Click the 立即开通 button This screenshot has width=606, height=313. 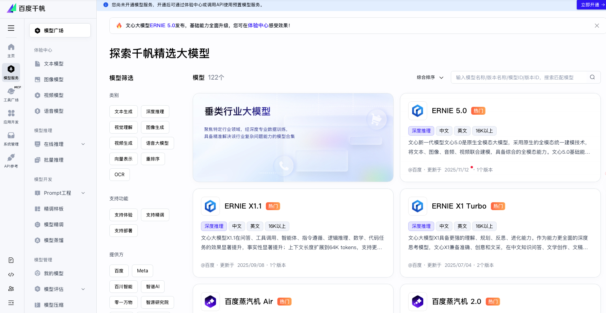(591, 5)
